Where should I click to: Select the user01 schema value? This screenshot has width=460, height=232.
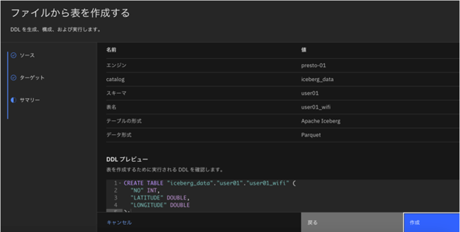click(x=310, y=93)
